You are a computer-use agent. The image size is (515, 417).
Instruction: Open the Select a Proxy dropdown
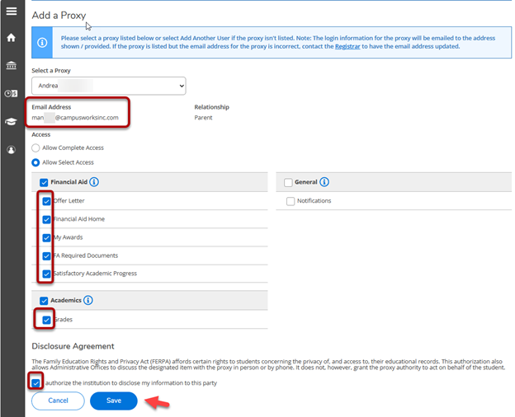pos(109,86)
